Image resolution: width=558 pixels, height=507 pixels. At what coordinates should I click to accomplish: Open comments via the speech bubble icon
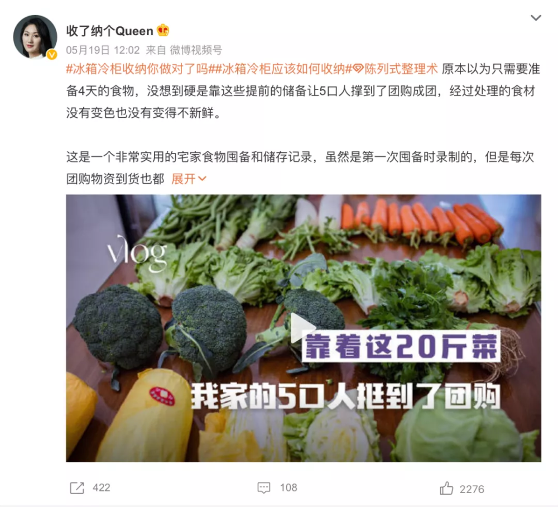tap(264, 488)
